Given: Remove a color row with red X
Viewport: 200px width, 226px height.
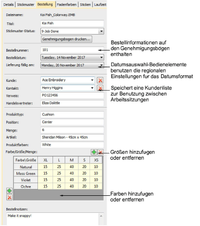Looking at the screenshot, I should tap(9, 197).
